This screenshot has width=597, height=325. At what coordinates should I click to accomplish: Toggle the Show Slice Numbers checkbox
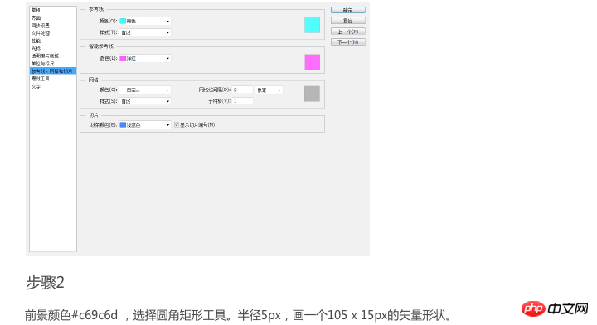(x=177, y=125)
